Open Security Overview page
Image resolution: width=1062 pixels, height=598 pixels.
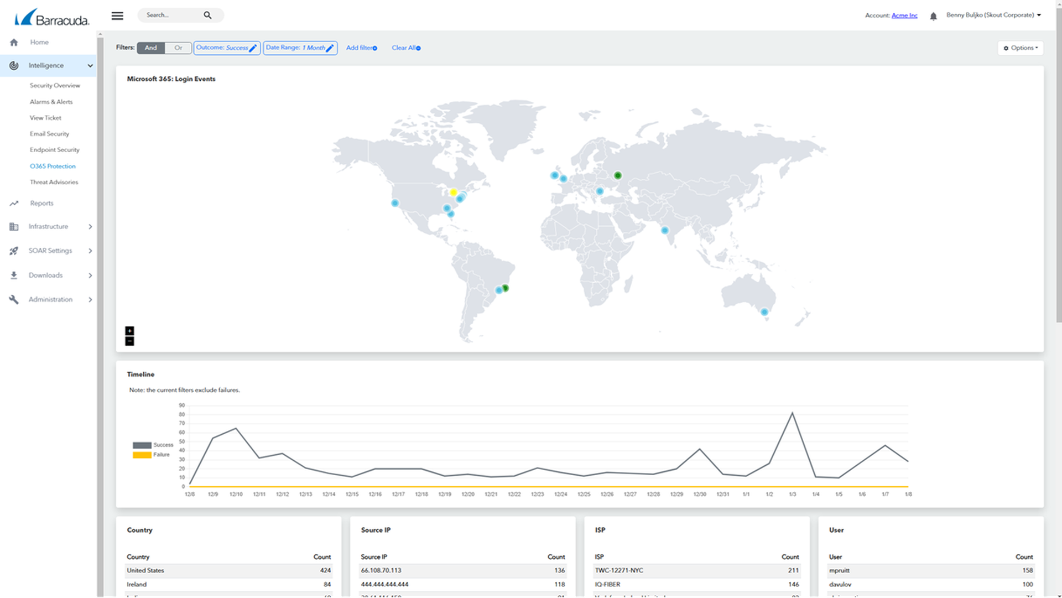click(55, 86)
